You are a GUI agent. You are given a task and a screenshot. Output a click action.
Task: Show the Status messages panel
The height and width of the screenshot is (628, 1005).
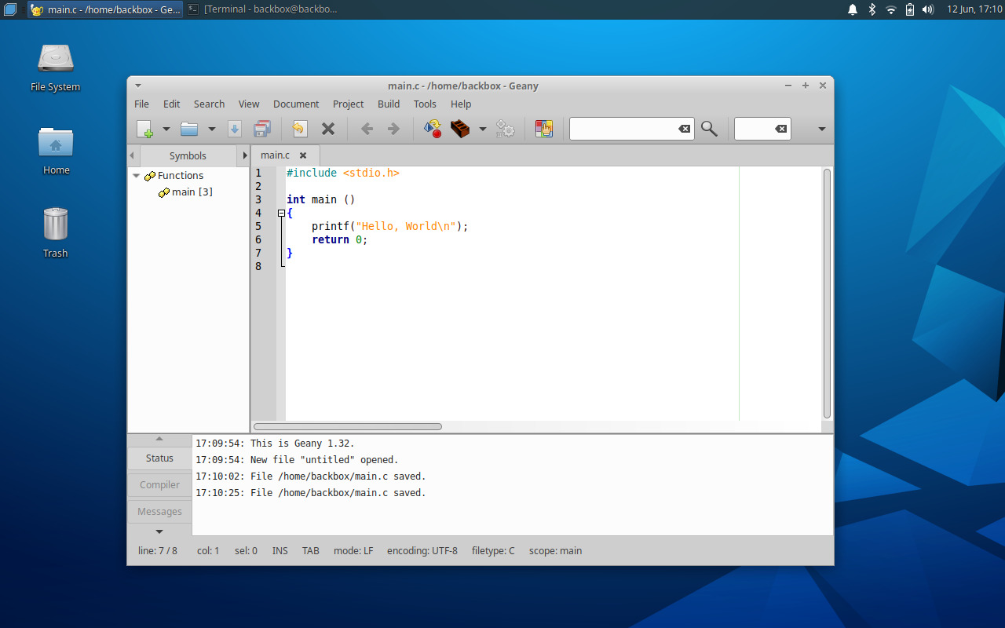(159, 458)
